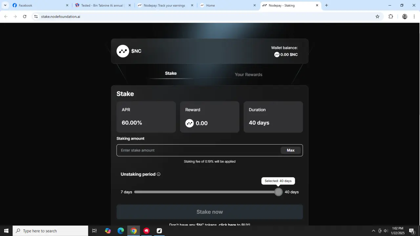This screenshot has width=420, height=236.
Task: Open the white arrow app in taskbar
Action: tap(159, 231)
